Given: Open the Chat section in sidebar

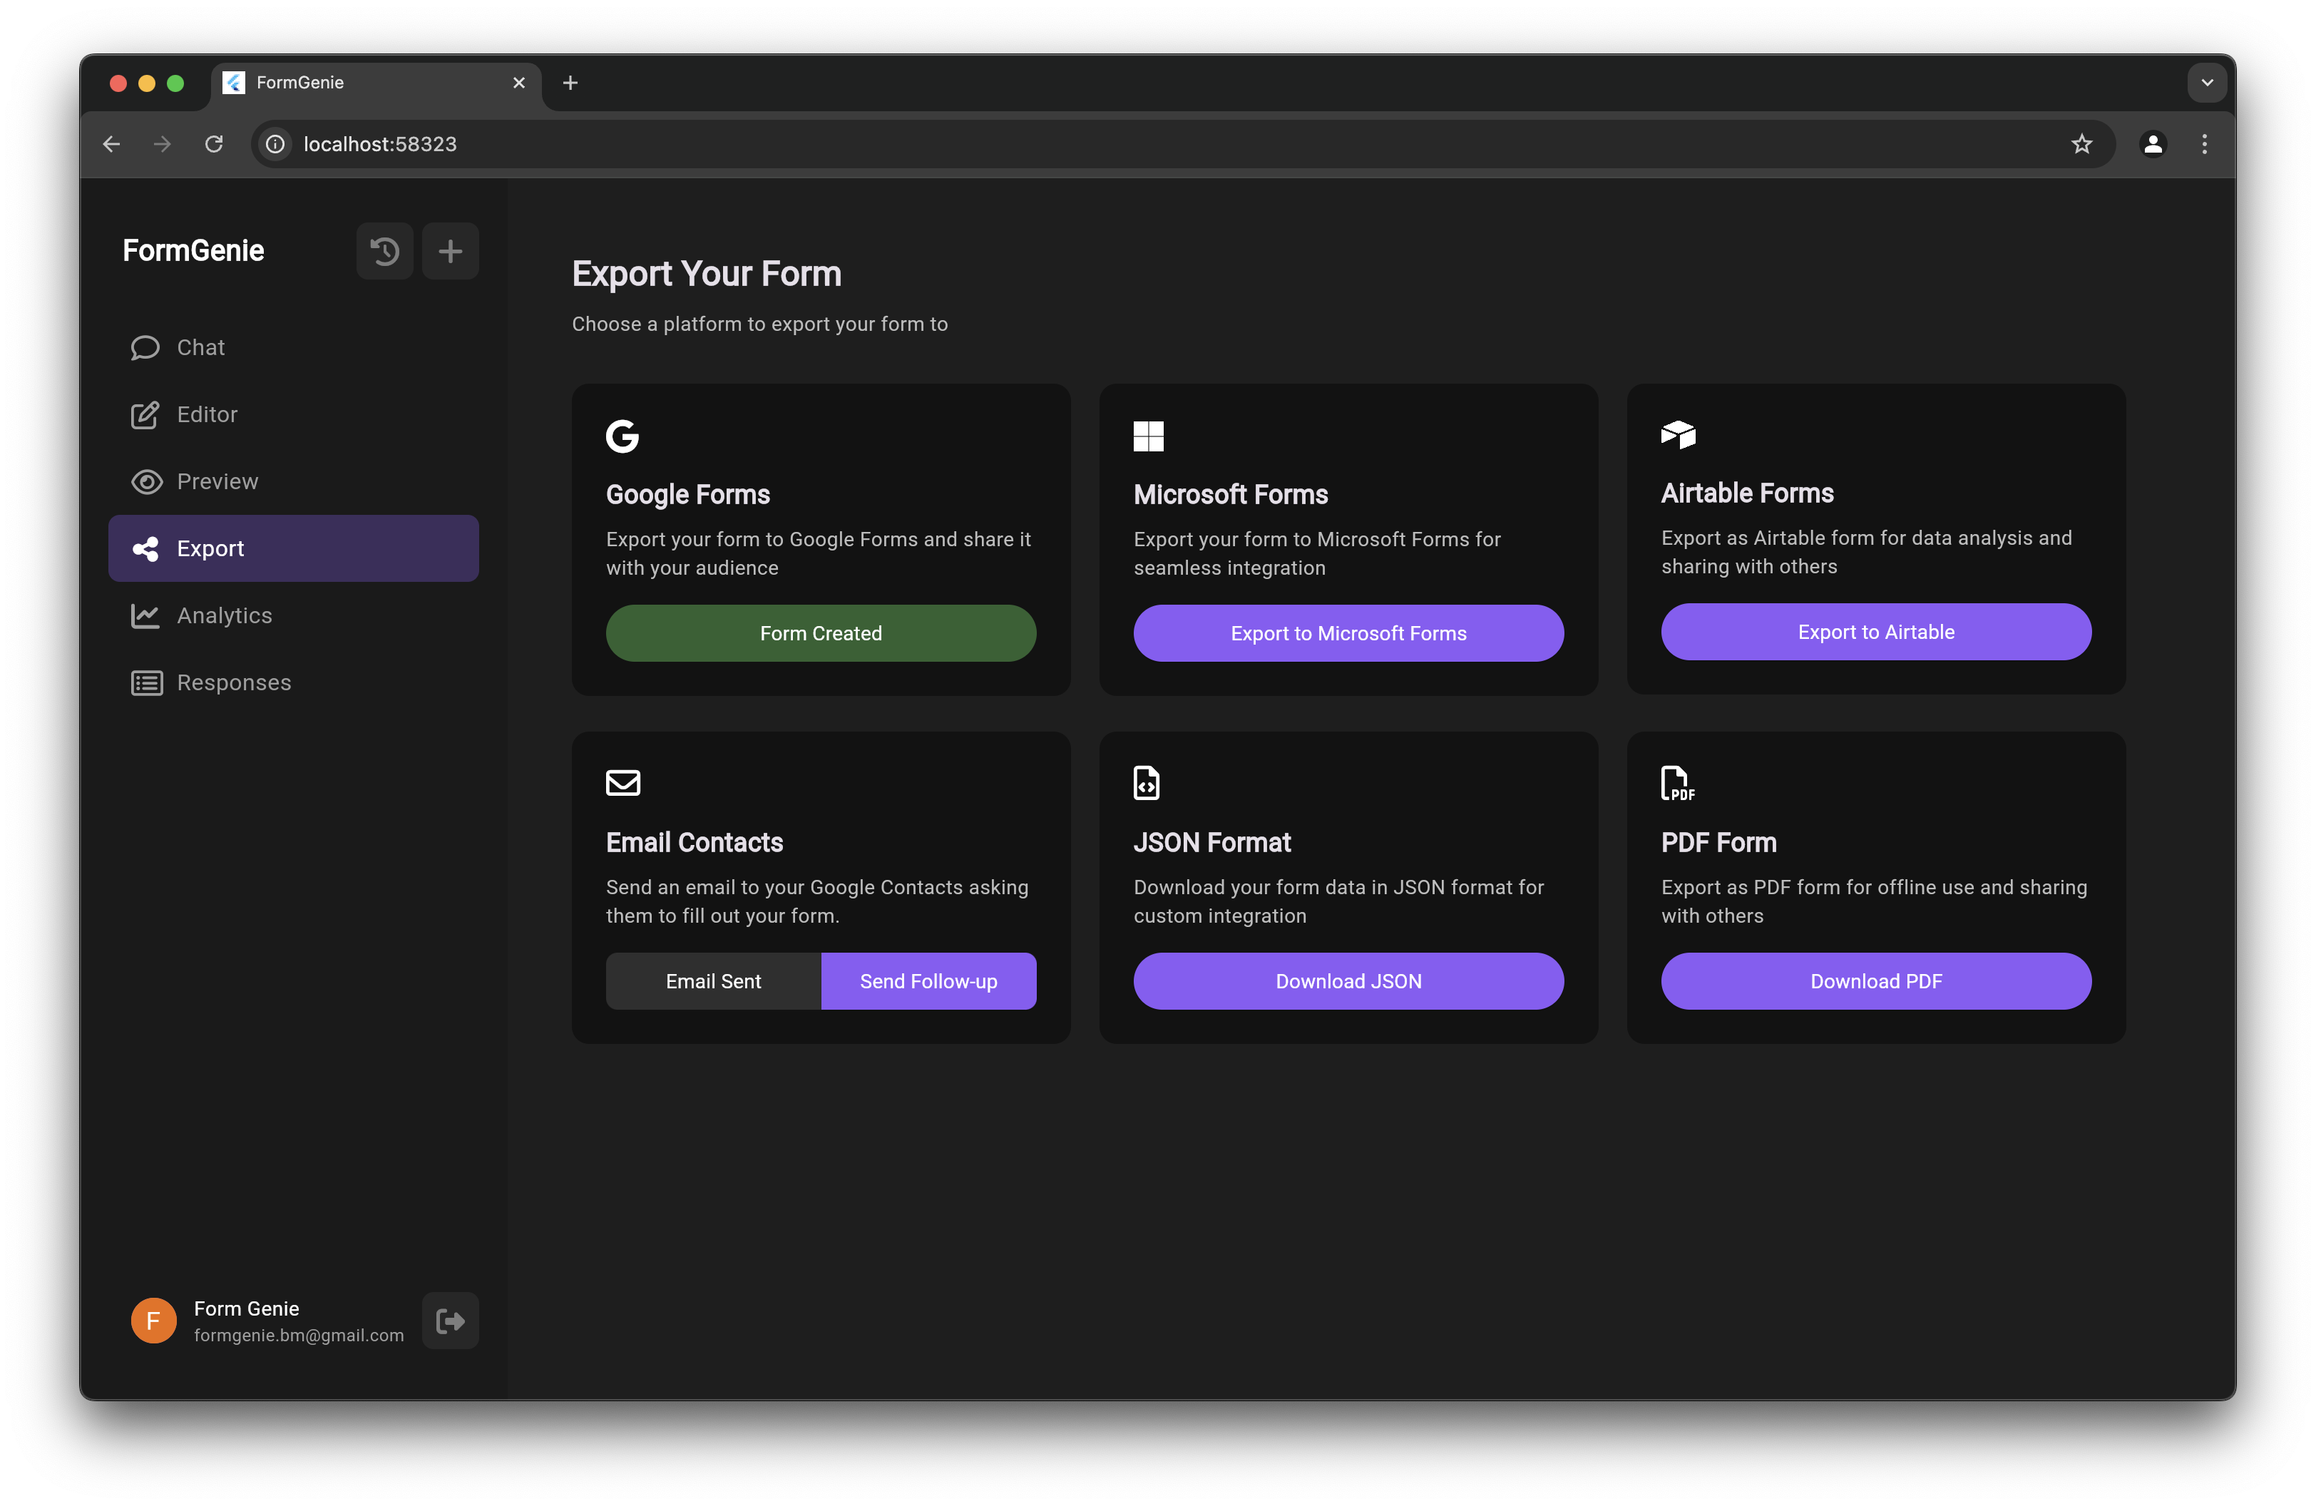Looking at the screenshot, I should tap(200, 347).
